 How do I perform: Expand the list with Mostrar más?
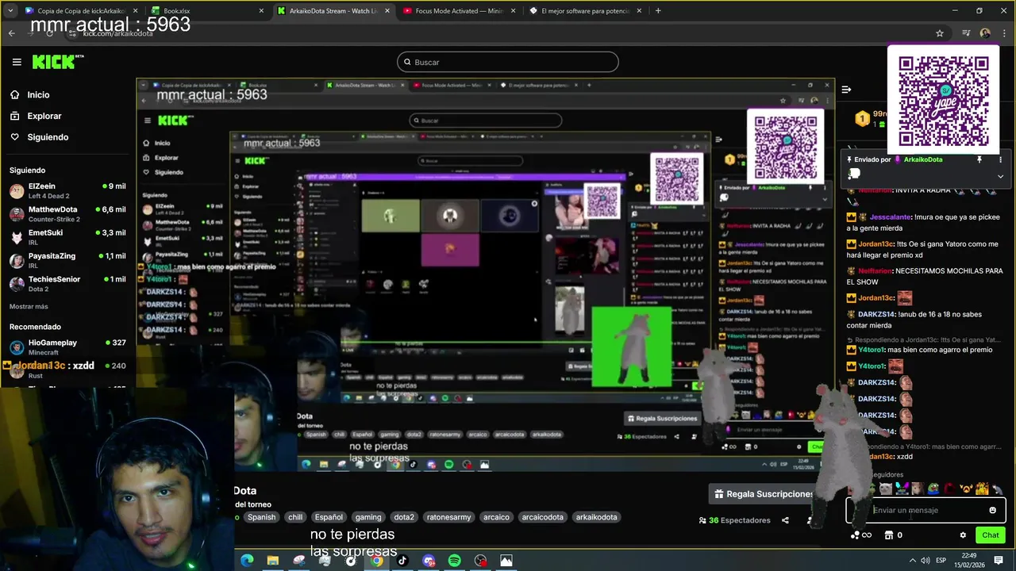tap(29, 306)
